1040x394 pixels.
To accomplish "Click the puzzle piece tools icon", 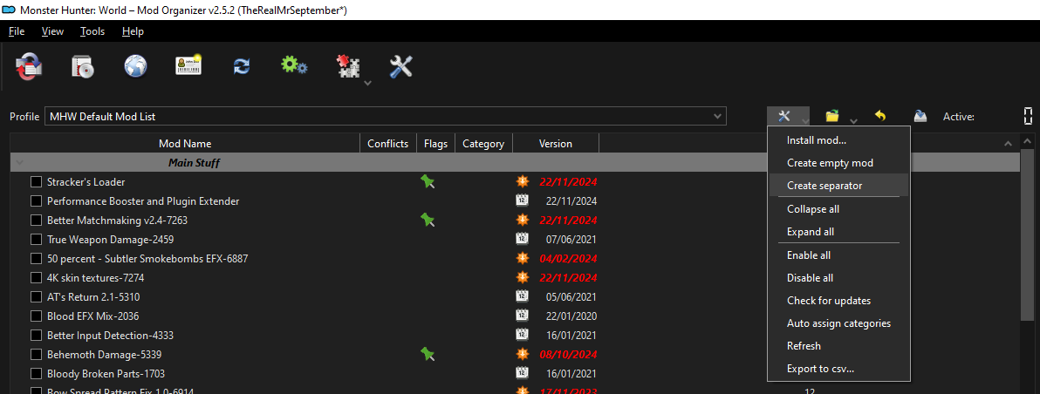I will tap(347, 66).
